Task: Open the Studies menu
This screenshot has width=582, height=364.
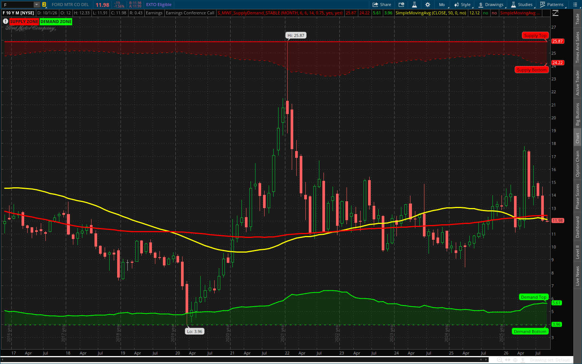Action: [522, 5]
